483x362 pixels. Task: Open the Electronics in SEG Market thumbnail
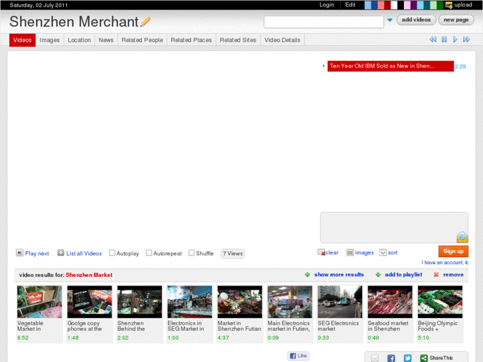point(190,302)
